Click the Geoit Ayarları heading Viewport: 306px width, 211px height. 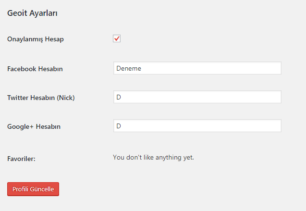coord(33,13)
